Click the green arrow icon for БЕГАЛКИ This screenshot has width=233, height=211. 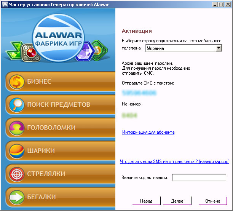pyautogui.click(x=16, y=197)
